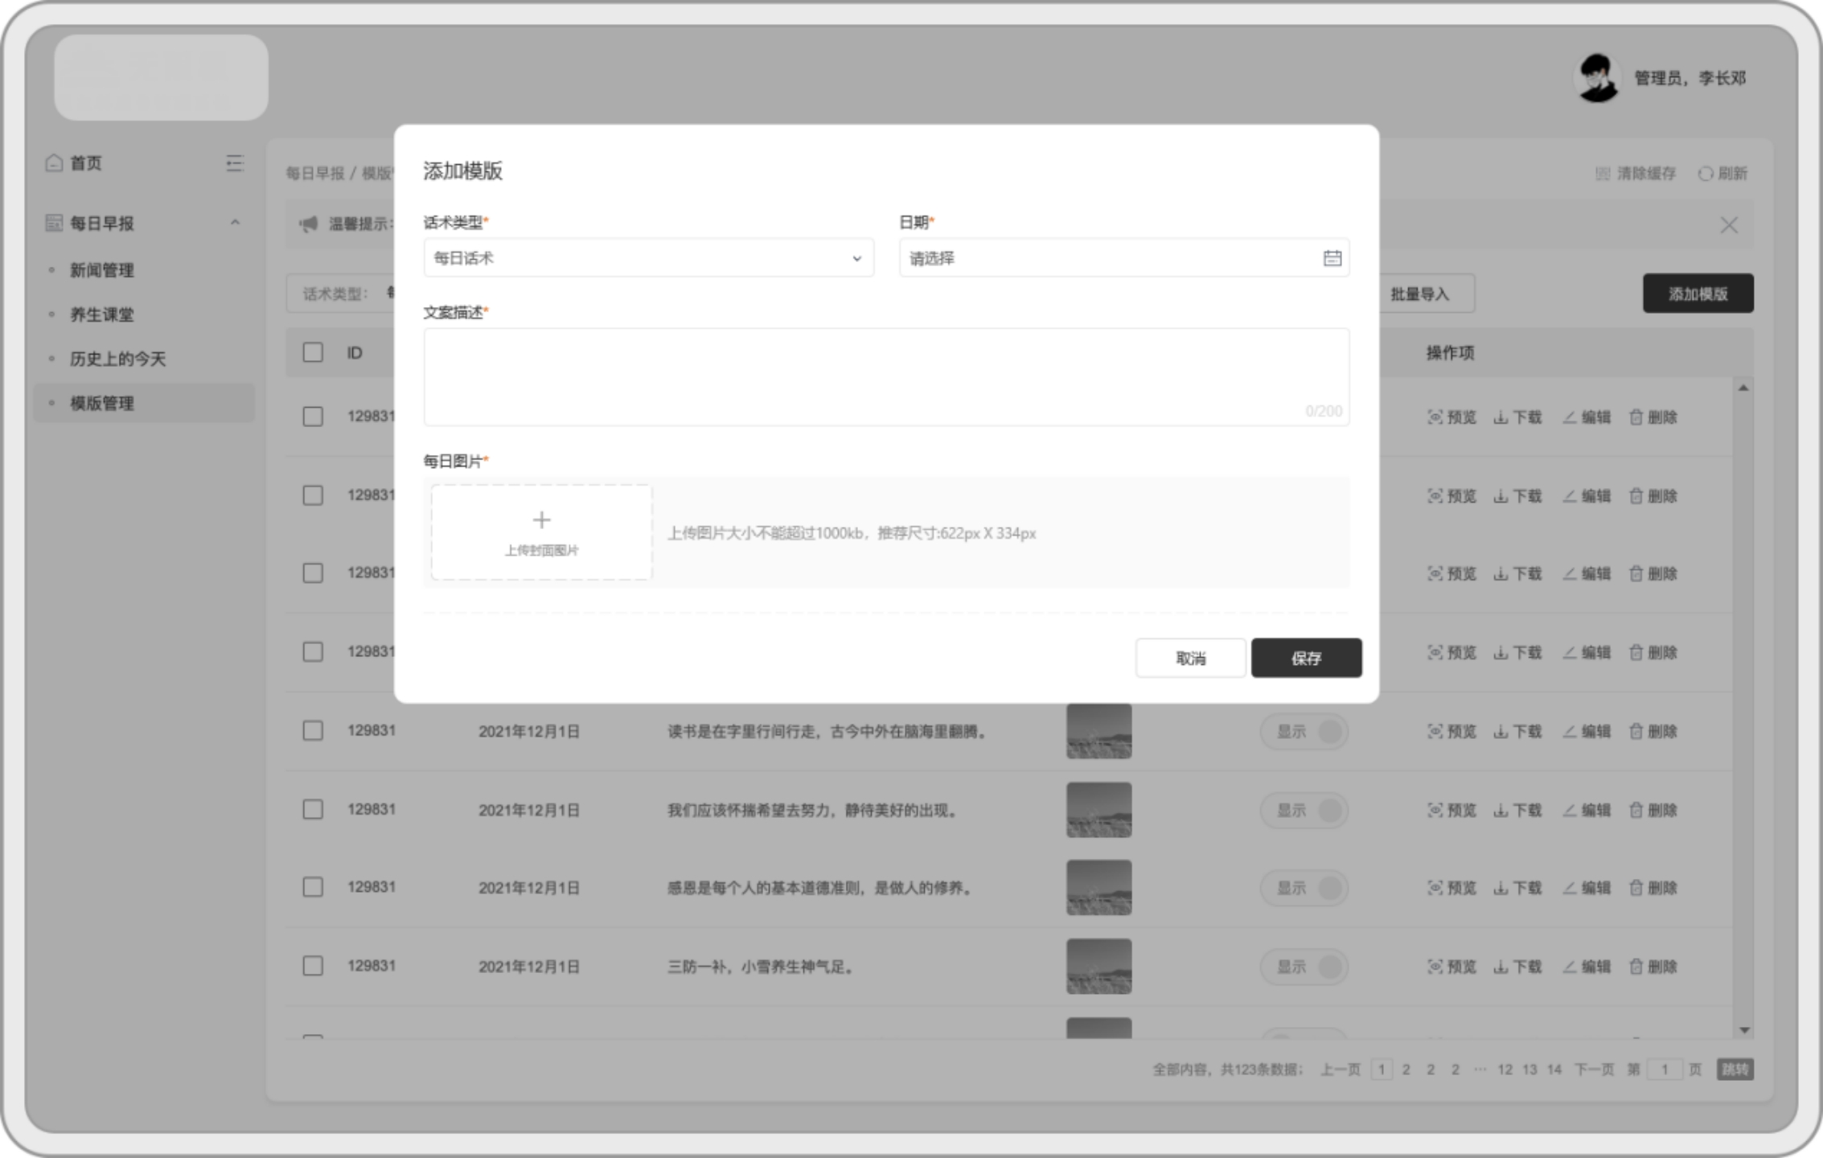Tick checkbox for 读书是在字里行间行走 row
Image resolution: width=1823 pixels, height=1158 pixels.
tap(313, 730)
